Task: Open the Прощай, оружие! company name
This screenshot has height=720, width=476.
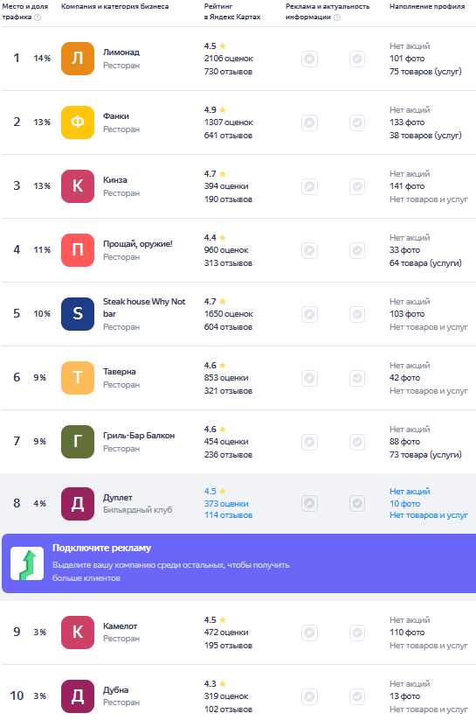Action: click(x=138, y=244)
